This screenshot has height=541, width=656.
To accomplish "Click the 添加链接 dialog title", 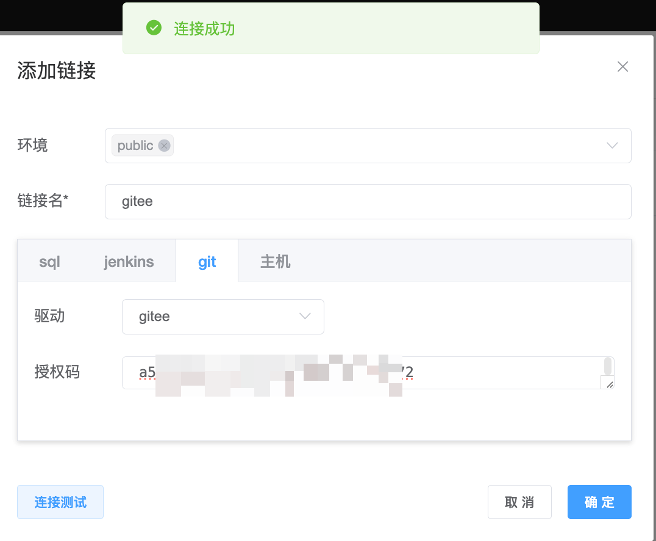I will [x=57, y=70].
